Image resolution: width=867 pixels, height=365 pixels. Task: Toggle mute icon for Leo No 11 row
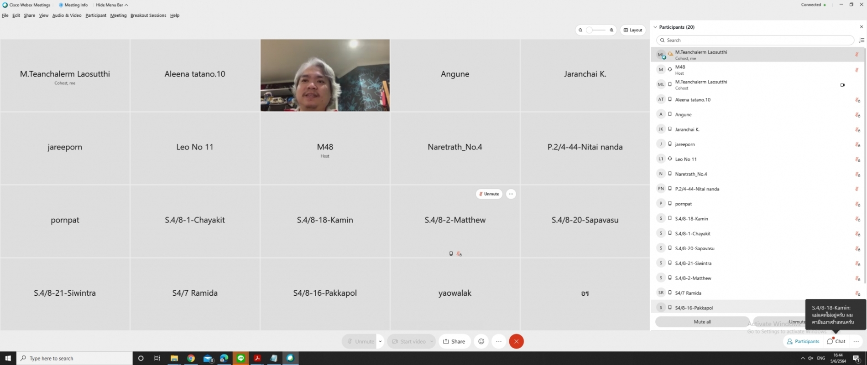tap(857, 159)
